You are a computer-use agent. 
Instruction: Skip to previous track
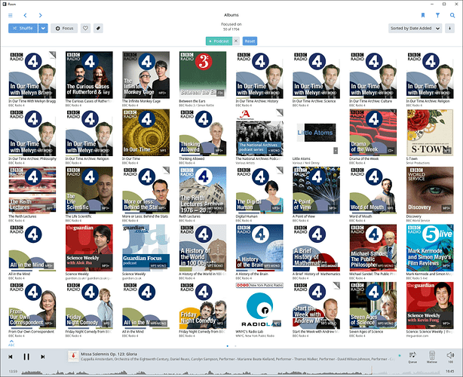click(x=11, y=357)
